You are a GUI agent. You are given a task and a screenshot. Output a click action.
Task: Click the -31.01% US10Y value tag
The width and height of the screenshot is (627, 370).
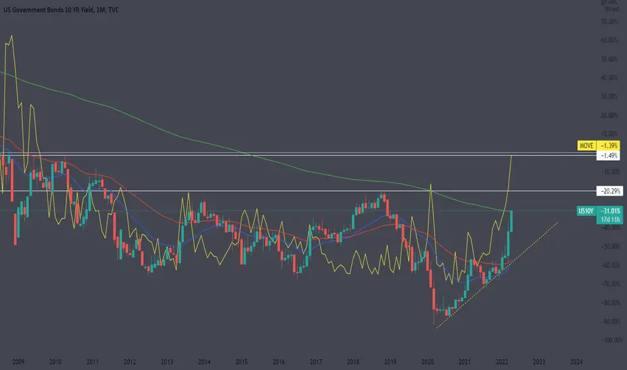coord(610,211)
